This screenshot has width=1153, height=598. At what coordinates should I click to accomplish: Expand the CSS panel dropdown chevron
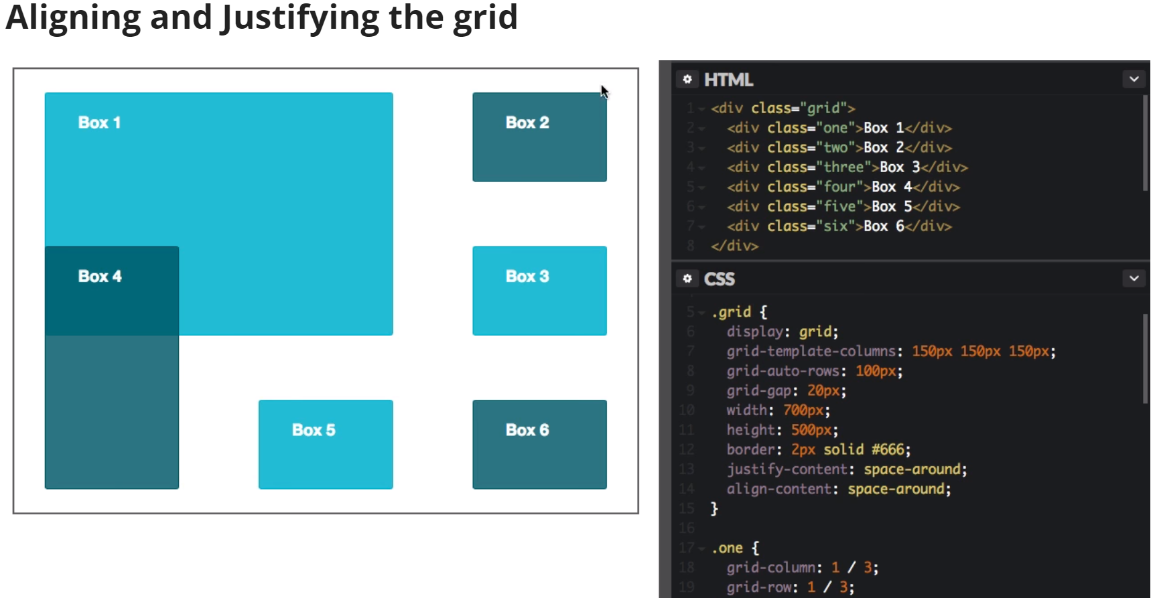click(x=1134, y=278)
